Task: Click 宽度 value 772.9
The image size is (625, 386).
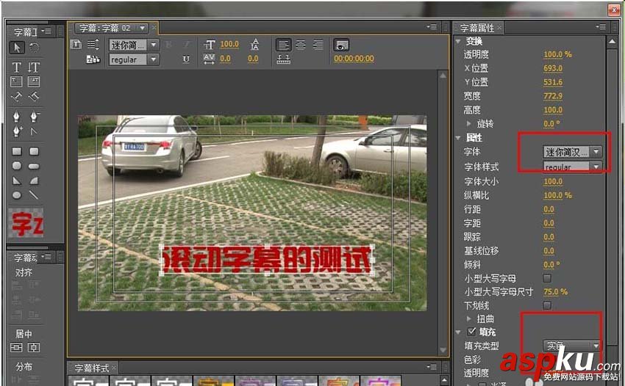Action: [553, 96]
